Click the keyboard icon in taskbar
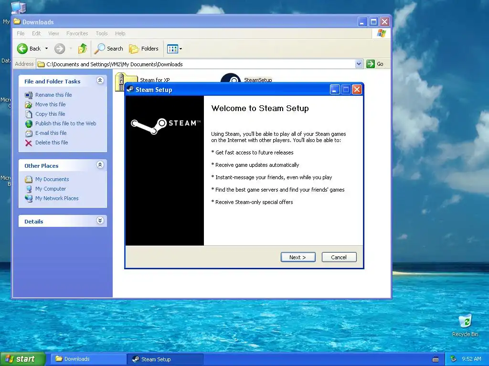The height and width of the screenshot is (366, 489). pyautogui.click(x=436, y=359)
